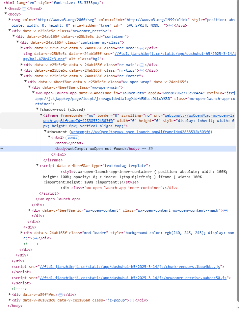Collapse the newcomer_receive div node

10,31
